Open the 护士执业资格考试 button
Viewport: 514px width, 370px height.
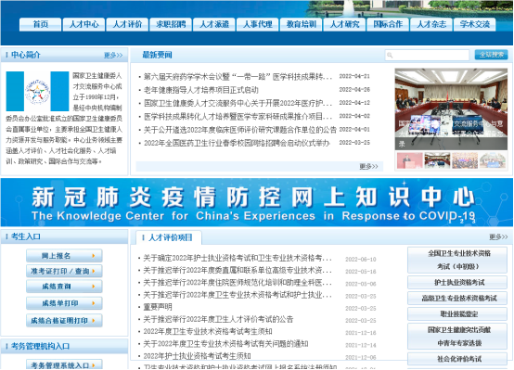(x=457, y=283)
